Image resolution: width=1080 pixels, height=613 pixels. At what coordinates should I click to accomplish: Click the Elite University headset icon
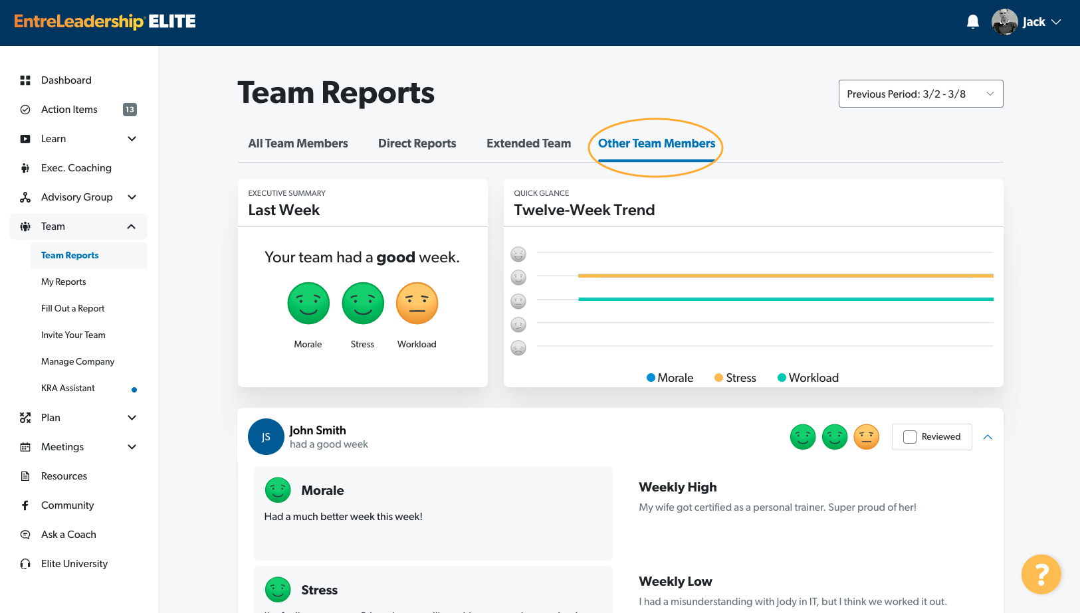click(x=25, y=564)
